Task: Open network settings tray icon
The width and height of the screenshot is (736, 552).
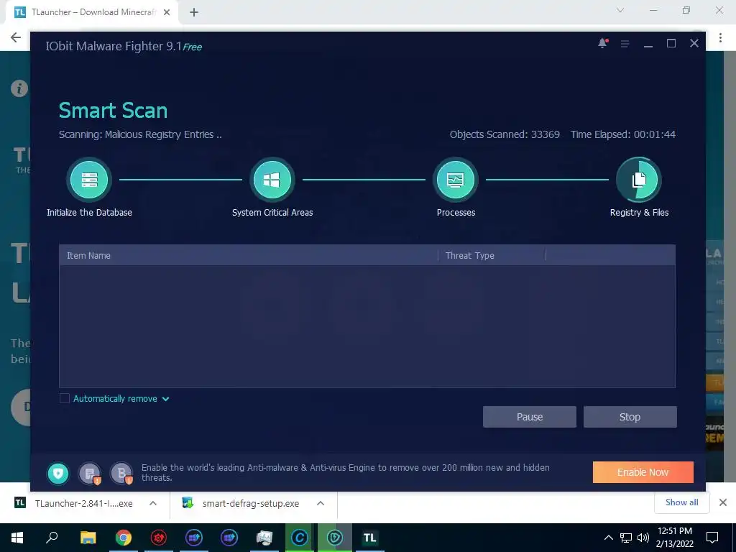Action: (x=626, y=538)
